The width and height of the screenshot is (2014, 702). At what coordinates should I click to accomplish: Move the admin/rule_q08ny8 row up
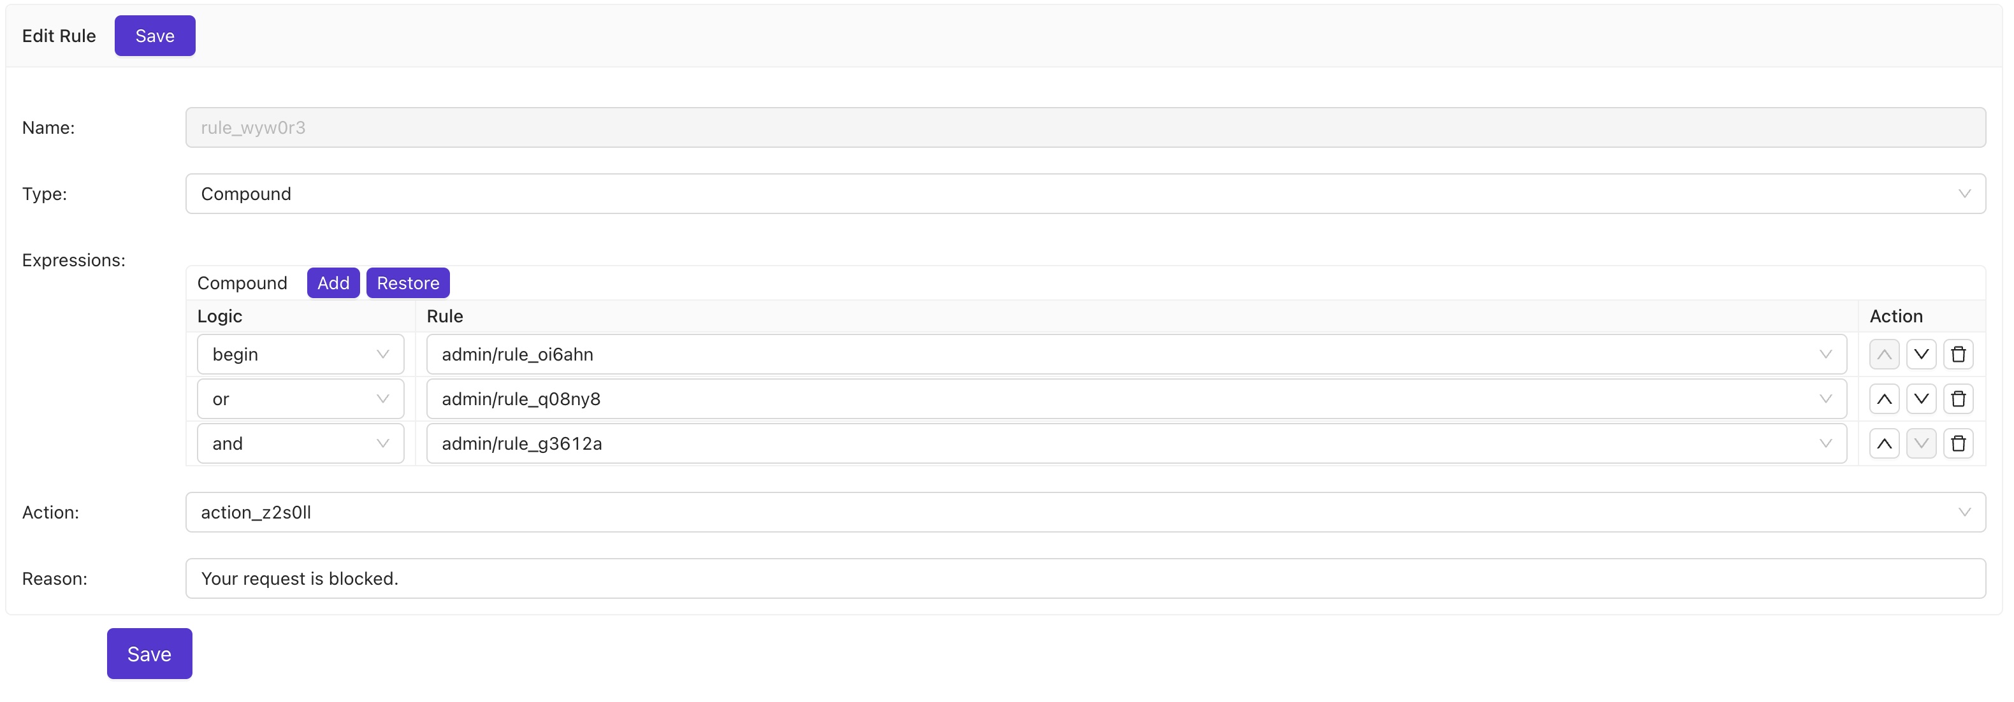click(1884, 399)
